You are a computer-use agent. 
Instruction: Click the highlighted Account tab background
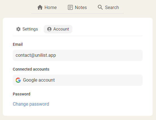click(58, 29)
